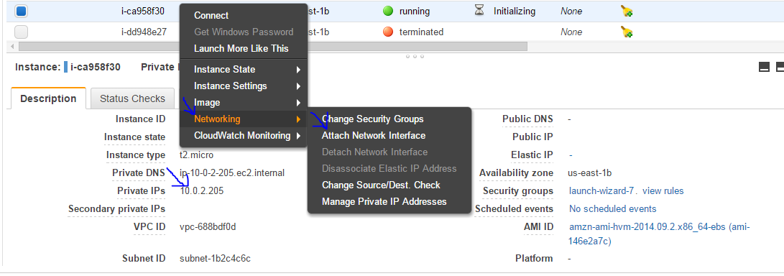Click the alarm bell icon for instance i-ca958f30
The width and height of the screenshot is (784, 276).
(627, 11)
